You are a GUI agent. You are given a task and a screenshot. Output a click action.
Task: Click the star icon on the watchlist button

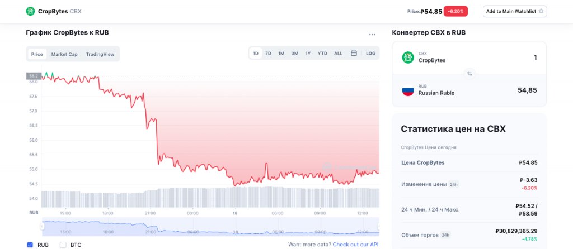pos(541,11)
